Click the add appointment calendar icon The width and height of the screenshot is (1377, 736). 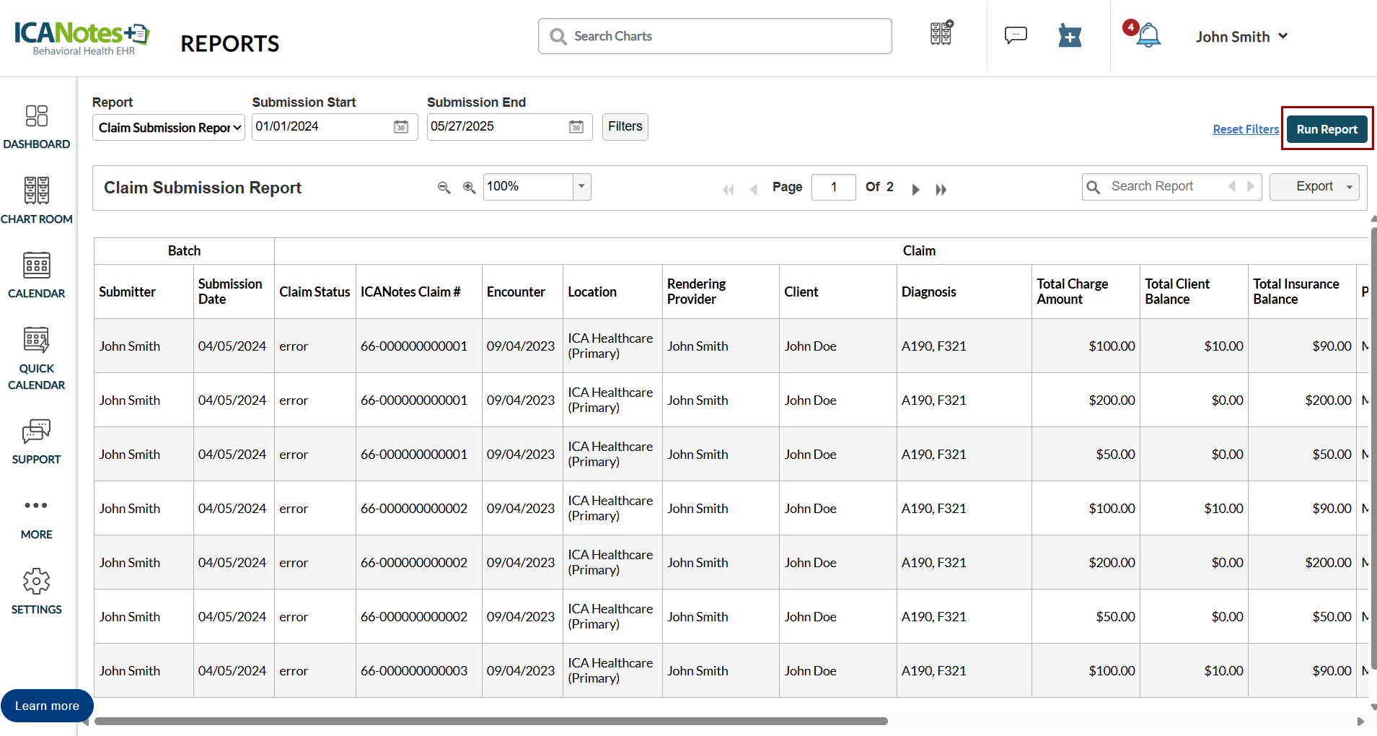1070,35
